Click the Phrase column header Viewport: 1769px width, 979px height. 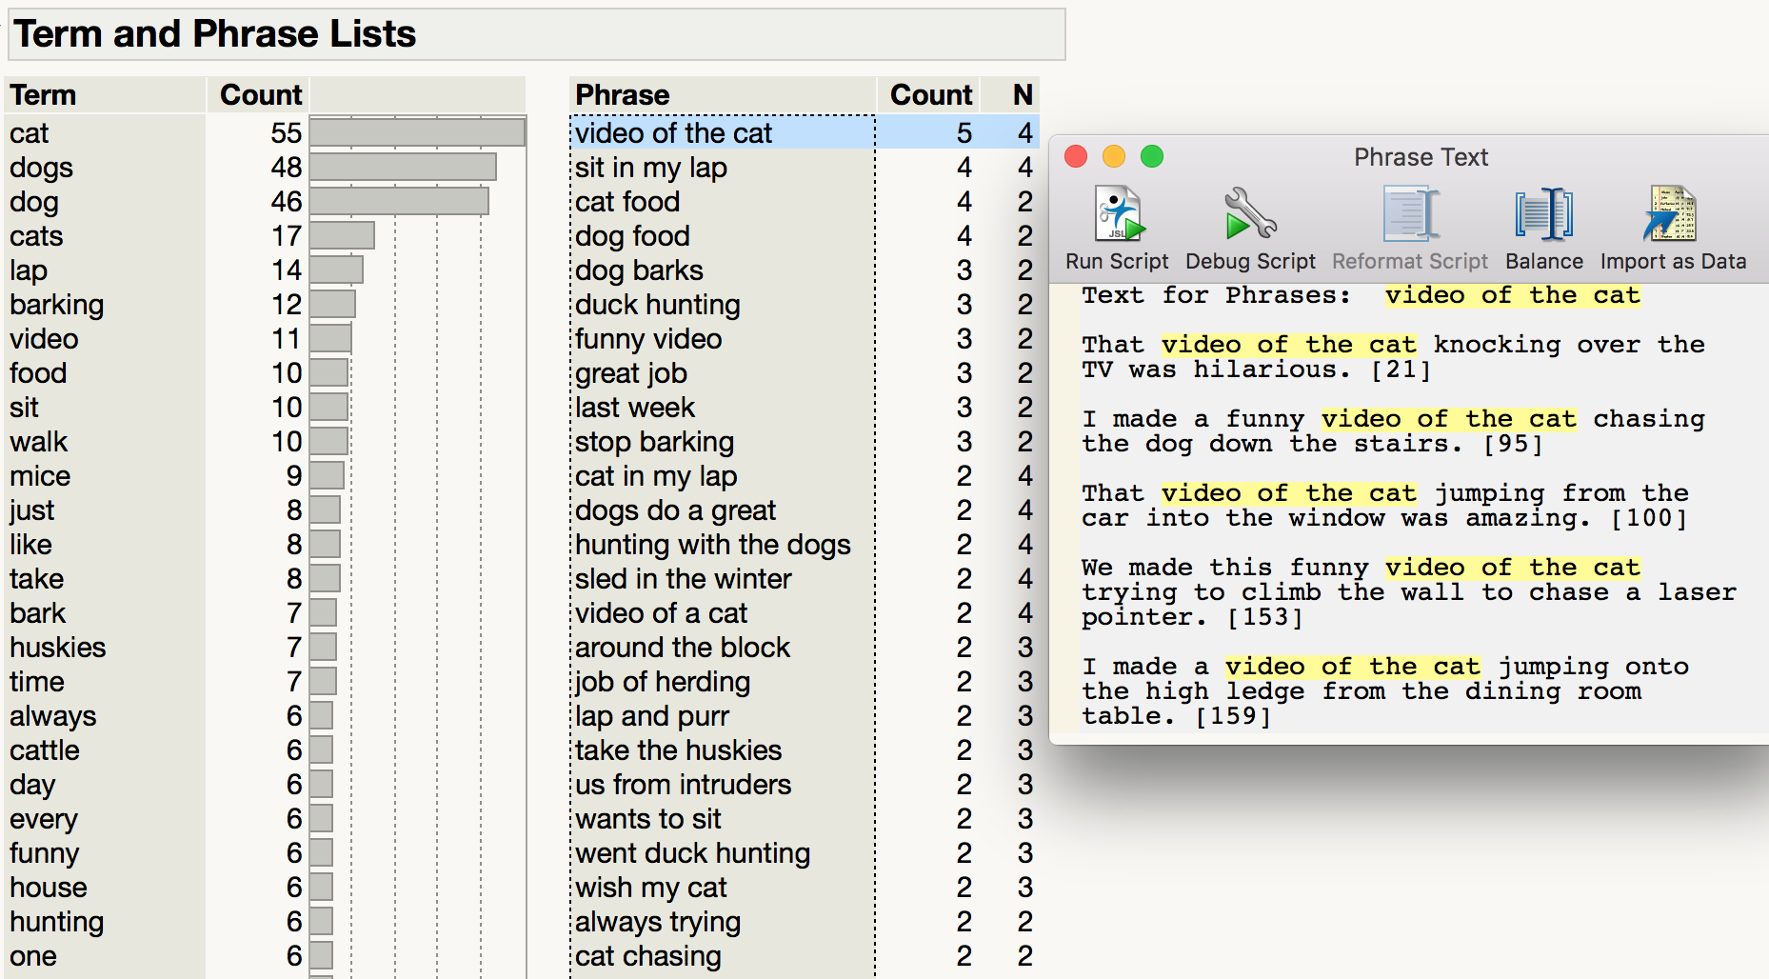coord(623,95)
